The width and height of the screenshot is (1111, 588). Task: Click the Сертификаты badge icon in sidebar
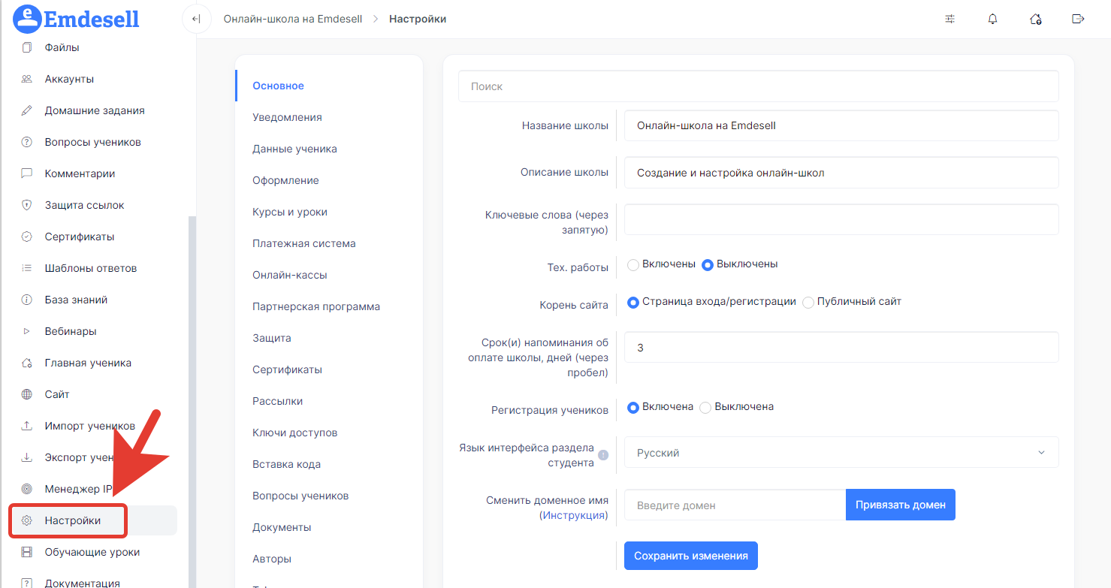point(27,237)
